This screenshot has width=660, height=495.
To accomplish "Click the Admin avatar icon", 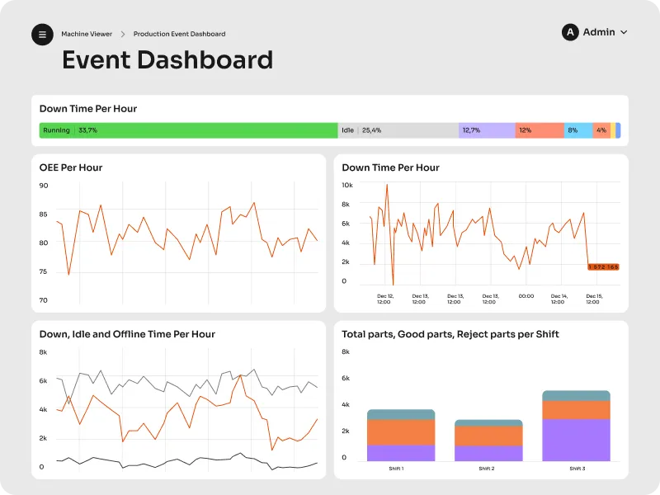I will click(570, 32).
